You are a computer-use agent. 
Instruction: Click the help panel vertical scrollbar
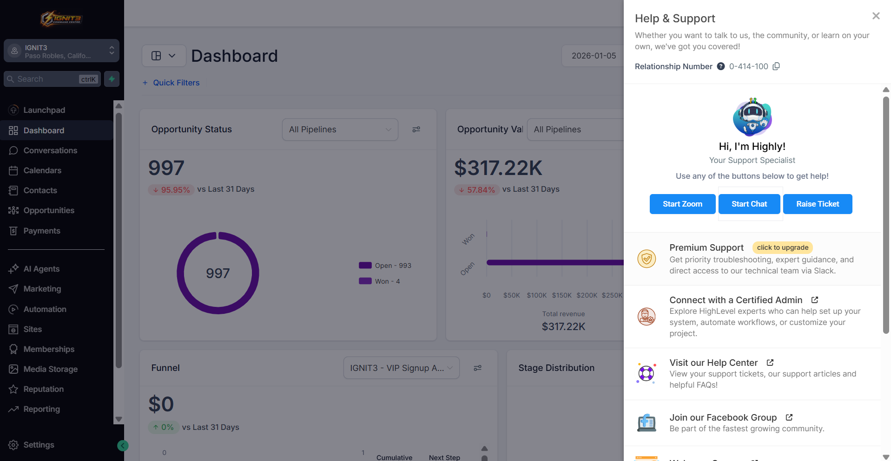(886, 215)
